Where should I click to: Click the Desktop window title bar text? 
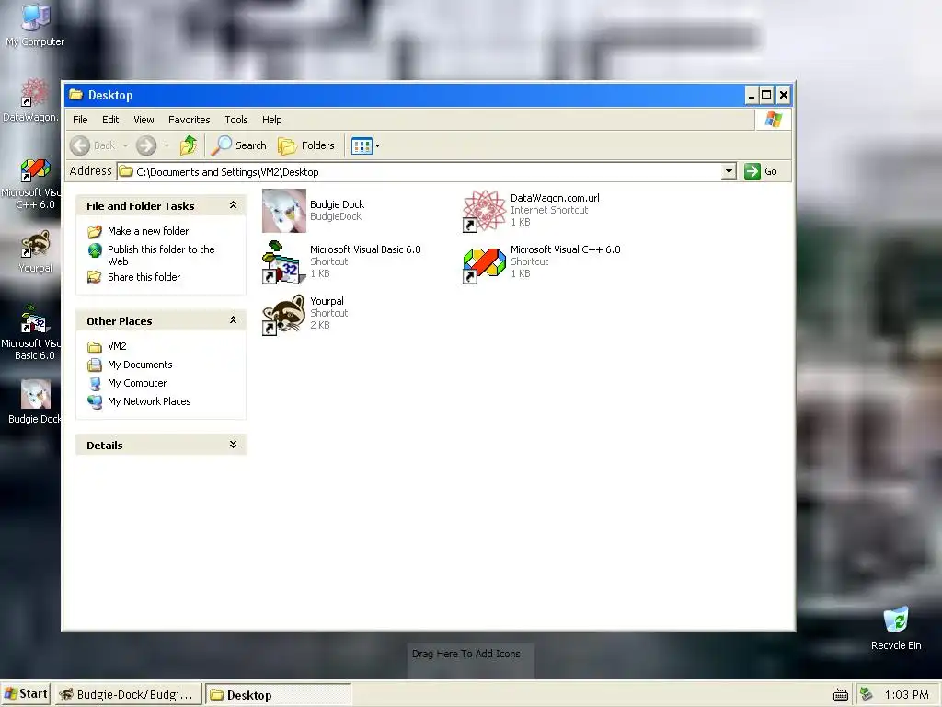[110, 95]
